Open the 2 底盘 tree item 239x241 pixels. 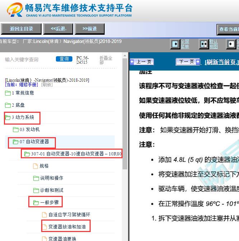18,105
